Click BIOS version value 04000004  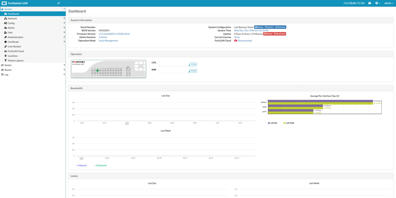pyautogui.click(x=104, y=30)
